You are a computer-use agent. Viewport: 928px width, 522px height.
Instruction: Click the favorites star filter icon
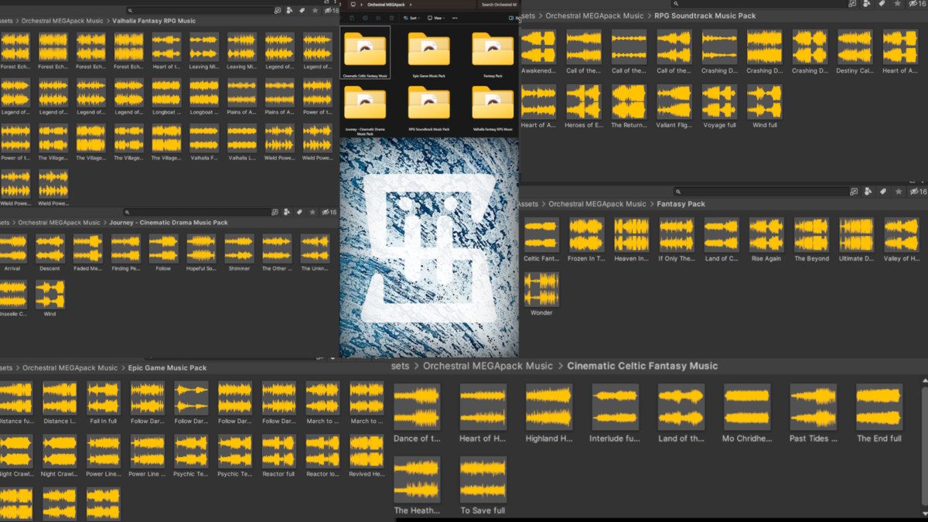[898, 4]
